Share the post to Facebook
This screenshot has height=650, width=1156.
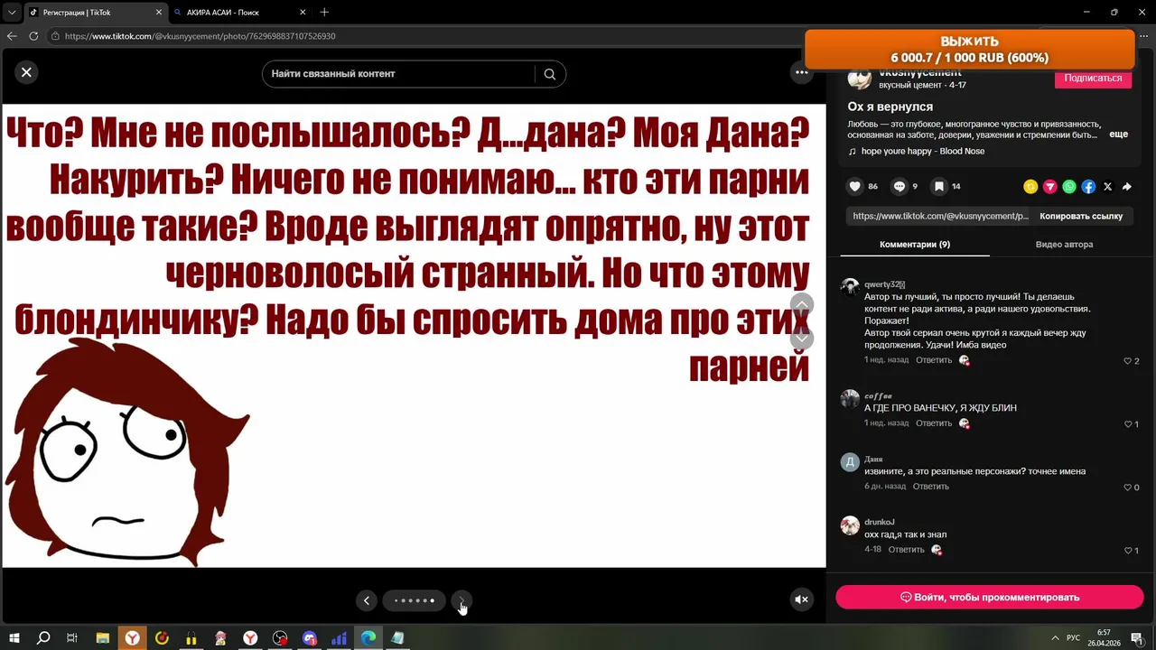1088,187
